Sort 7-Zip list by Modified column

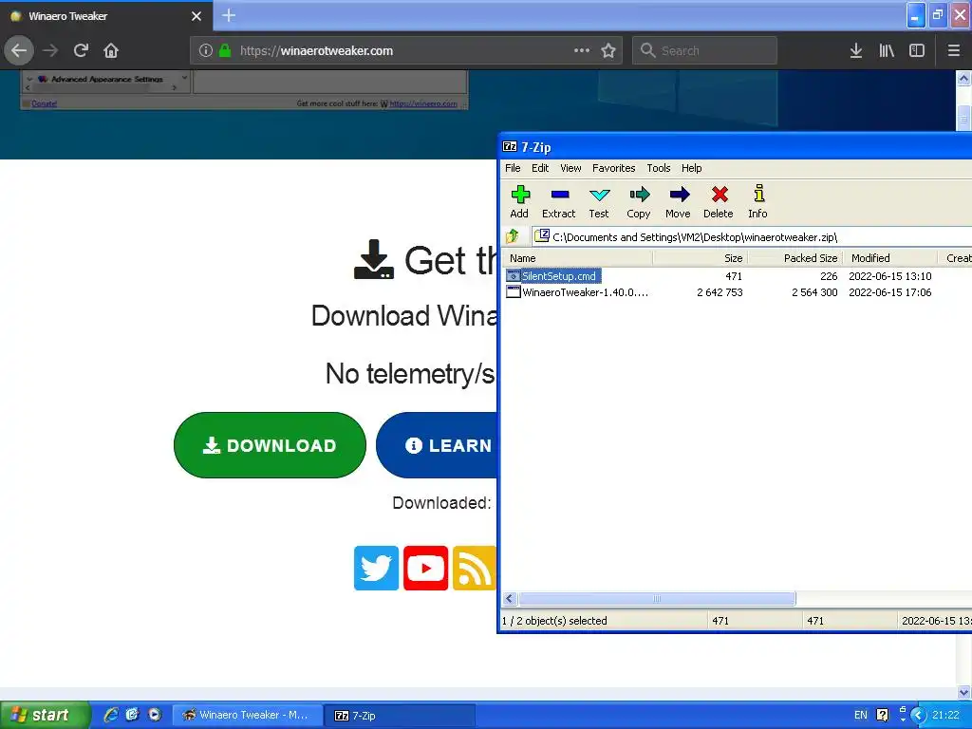(x=889, y=258)
